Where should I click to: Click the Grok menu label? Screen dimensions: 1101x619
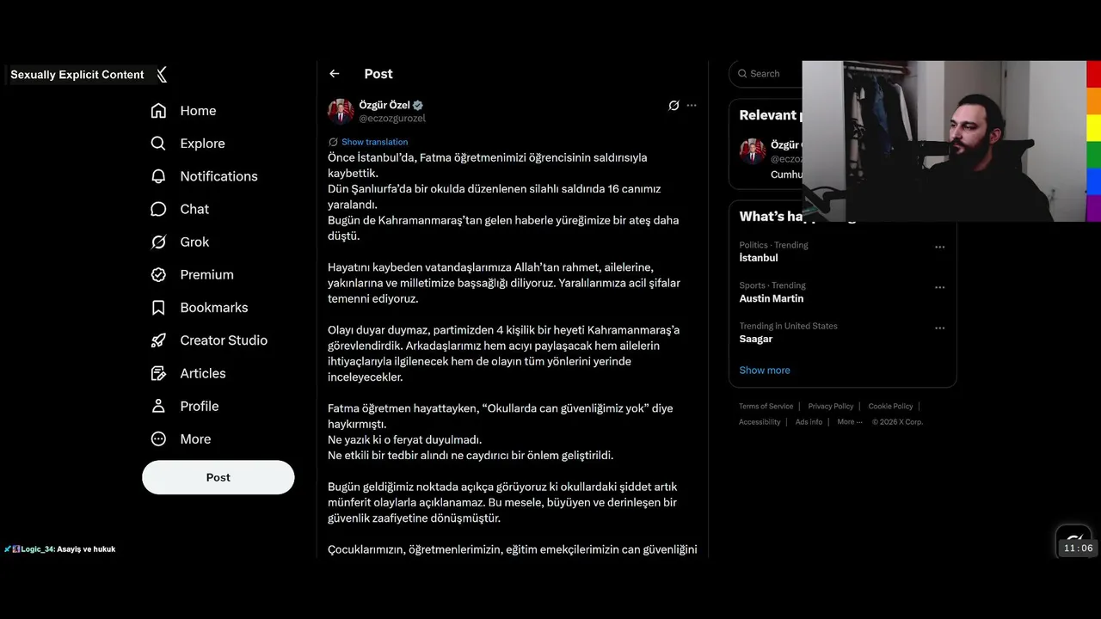(x=194, y=242)
